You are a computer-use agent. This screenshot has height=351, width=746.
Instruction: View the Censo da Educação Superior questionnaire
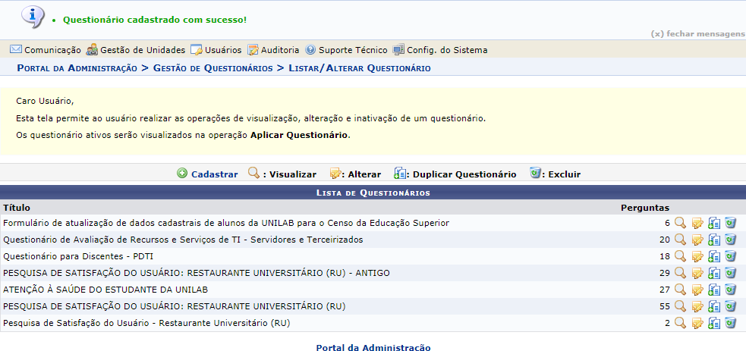(x=680, y=223)
